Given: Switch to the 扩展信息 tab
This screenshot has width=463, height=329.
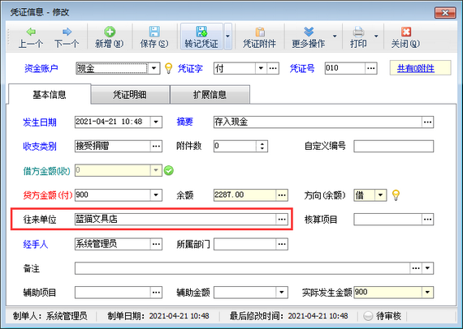Looking at the screenshot, I should tap(210, 94).
